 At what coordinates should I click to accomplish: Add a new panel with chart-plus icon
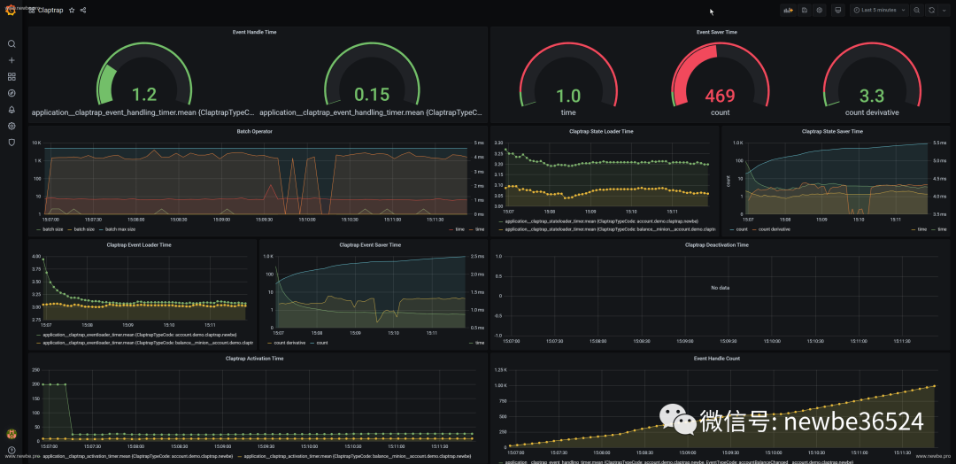click(x=789, y=11)
